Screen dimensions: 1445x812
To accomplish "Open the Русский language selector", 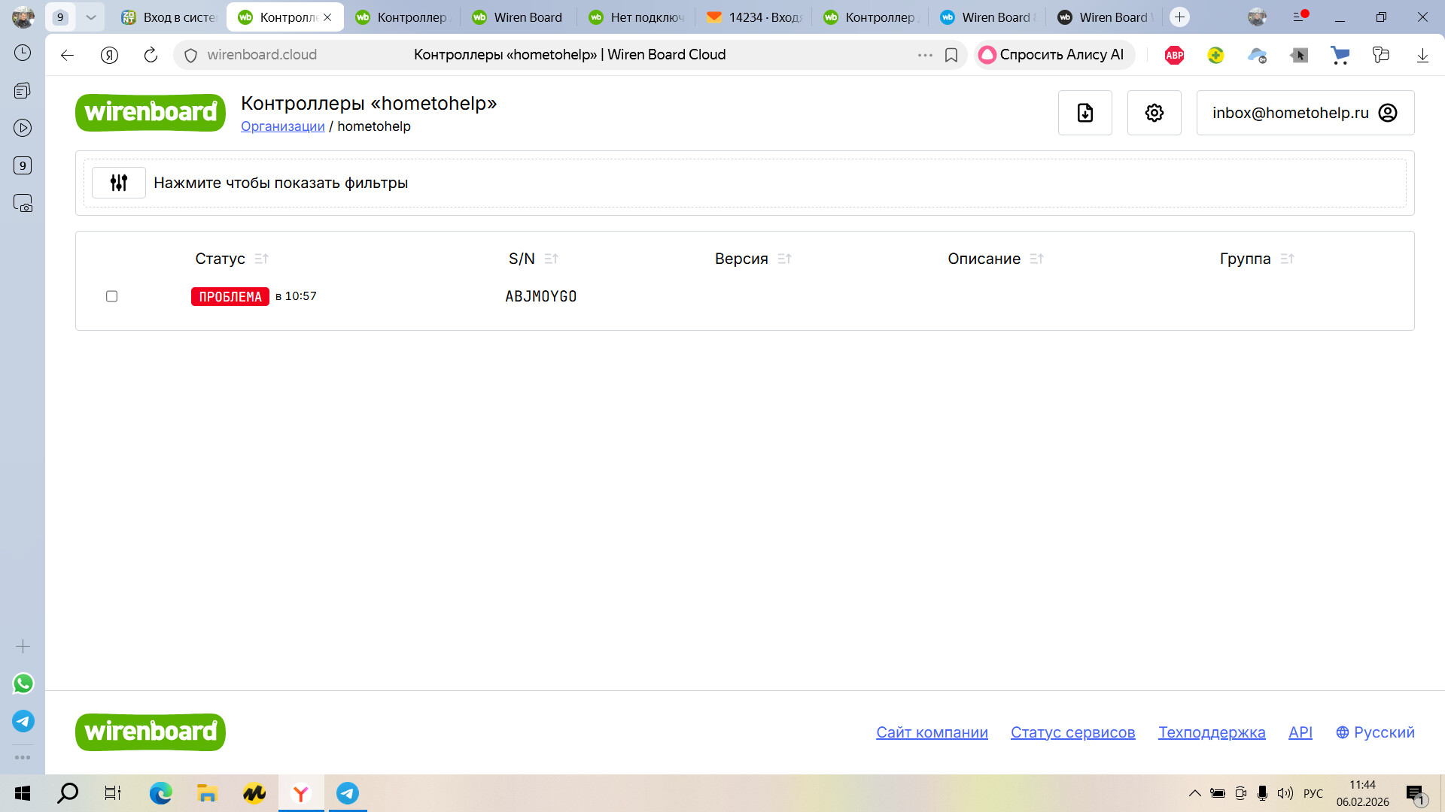I will [1375, 732].
